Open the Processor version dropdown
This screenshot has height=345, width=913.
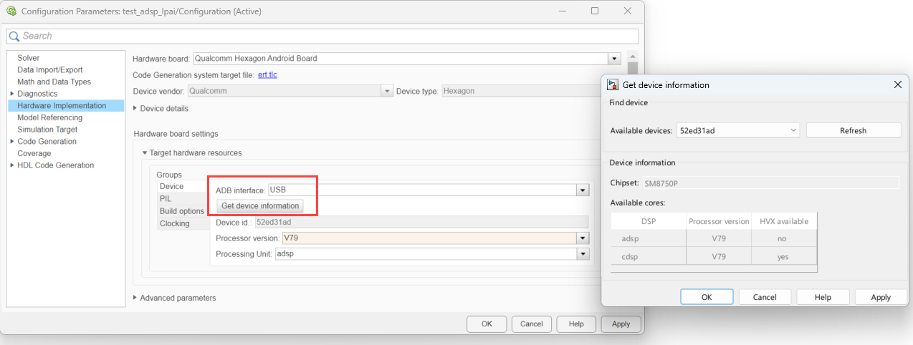click(x=583, y=238)
